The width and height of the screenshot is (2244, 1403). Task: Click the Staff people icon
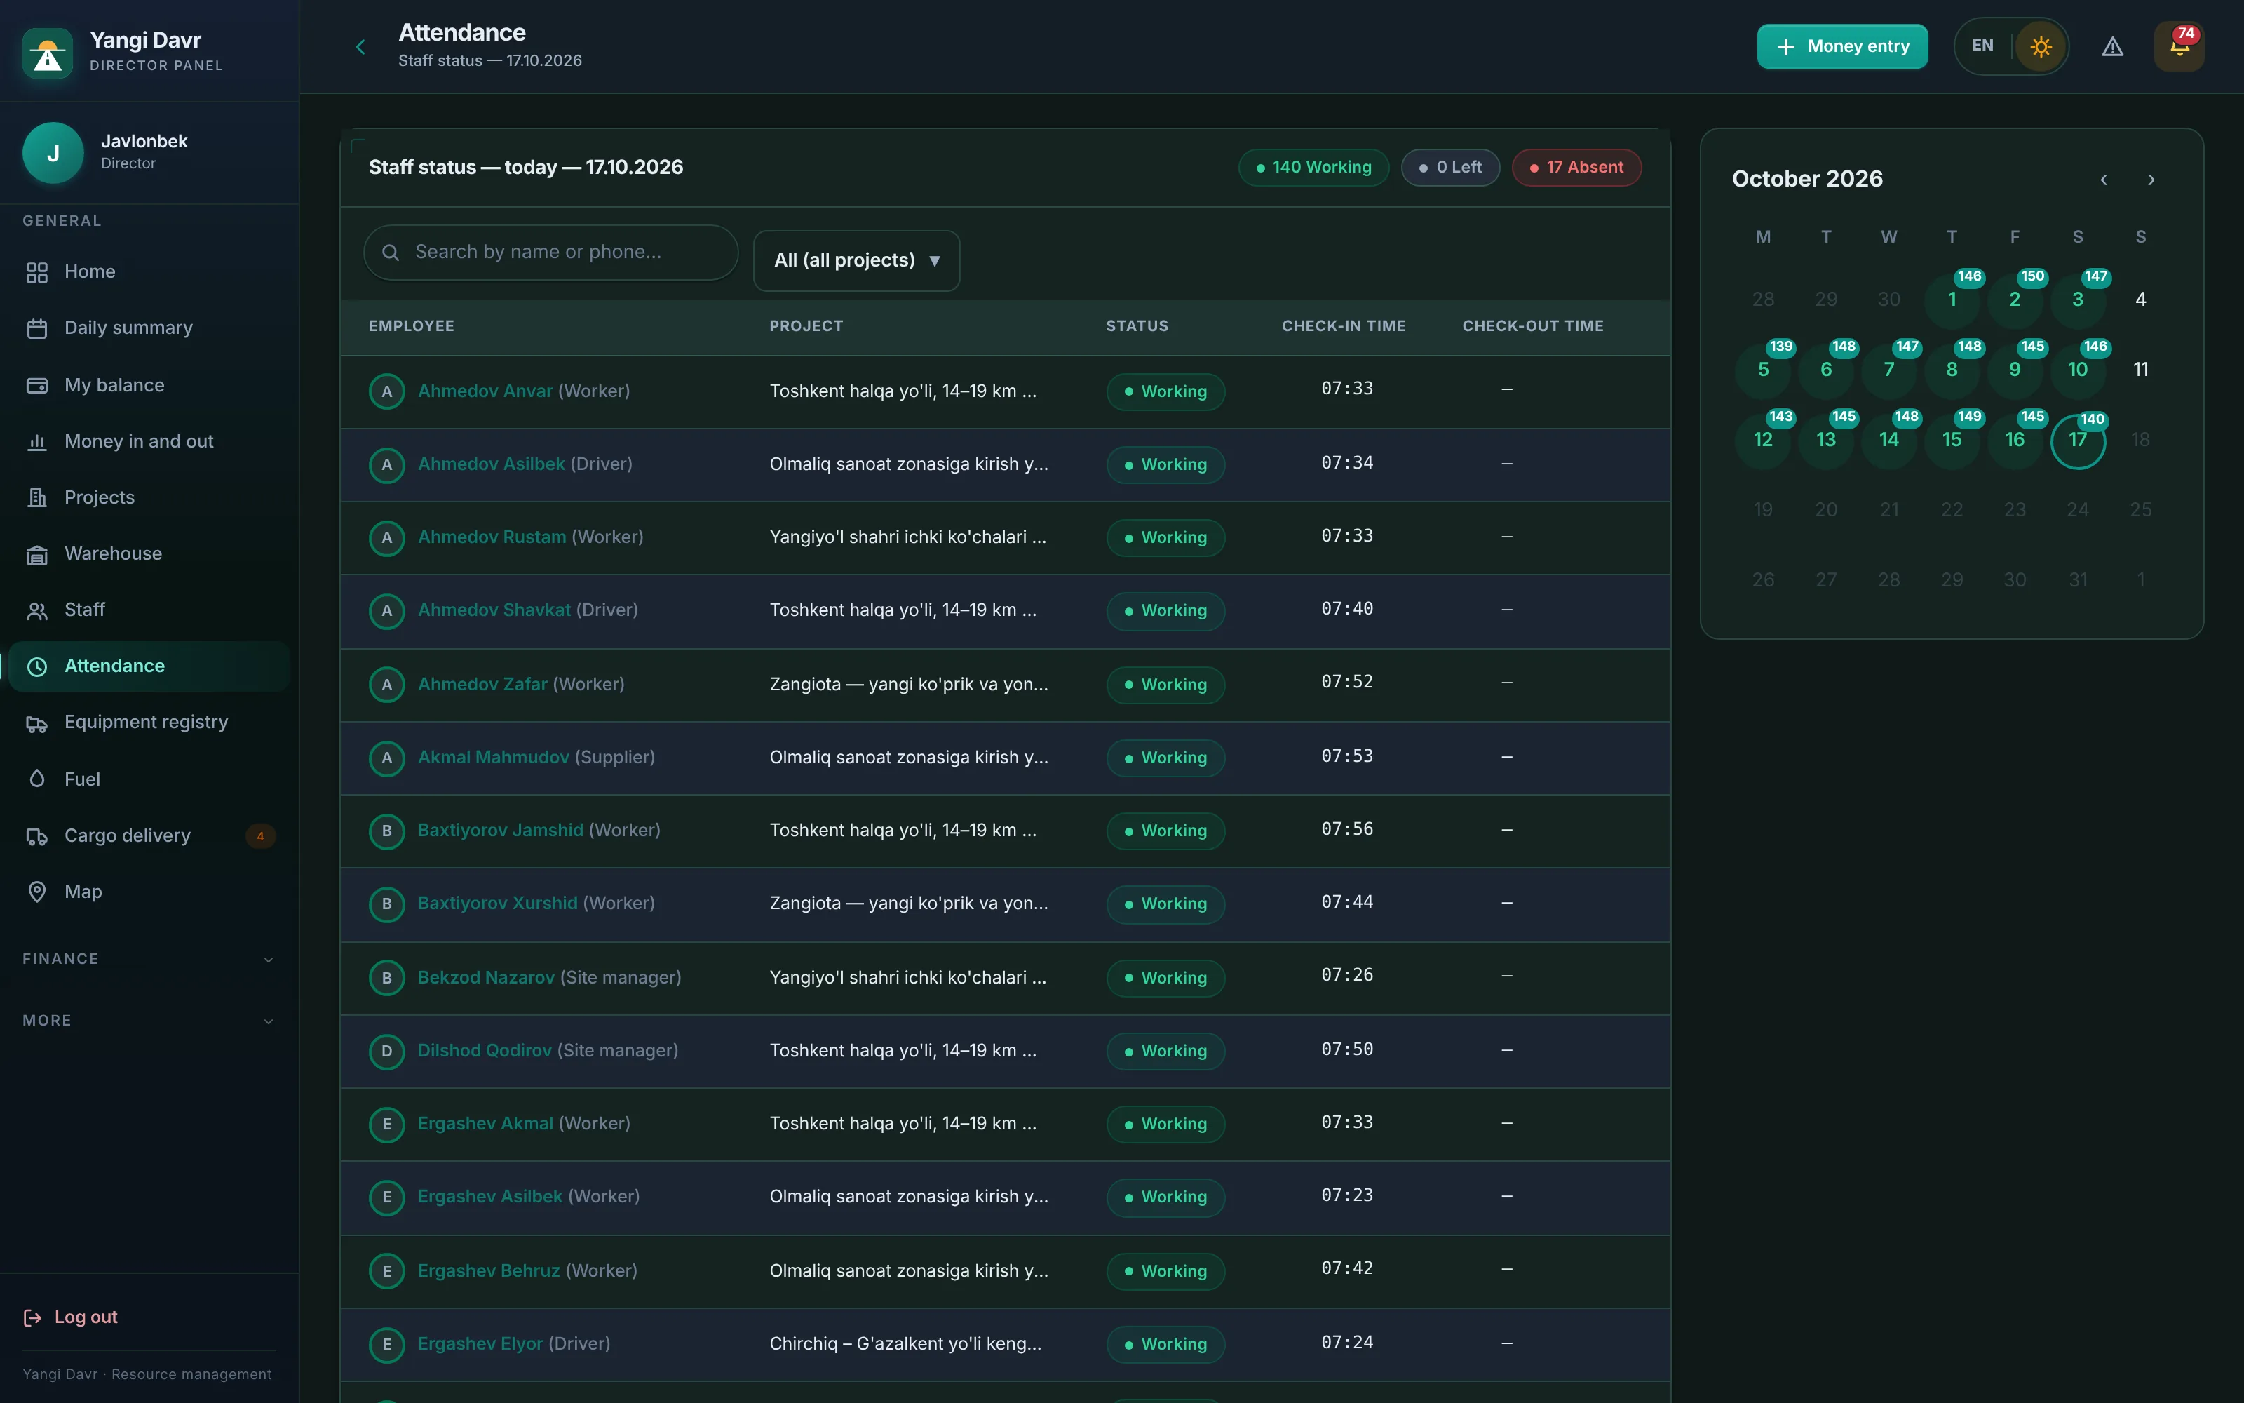click(x=37, y=610)
